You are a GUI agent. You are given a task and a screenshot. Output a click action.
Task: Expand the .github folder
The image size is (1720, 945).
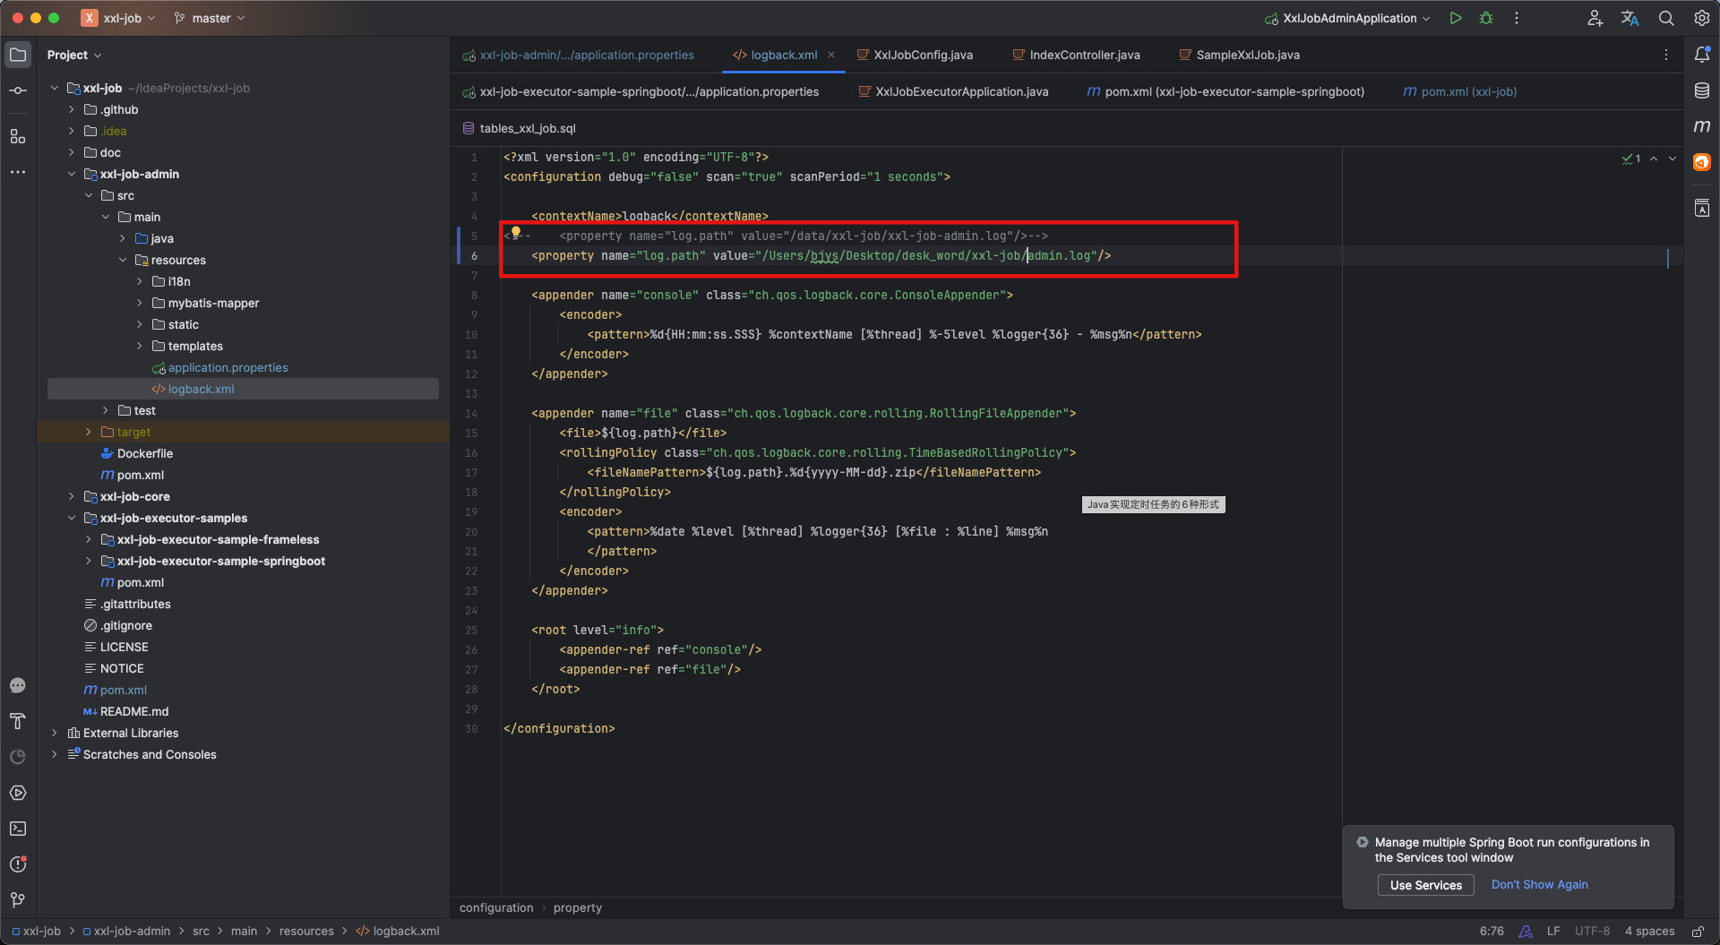(72, 109)
